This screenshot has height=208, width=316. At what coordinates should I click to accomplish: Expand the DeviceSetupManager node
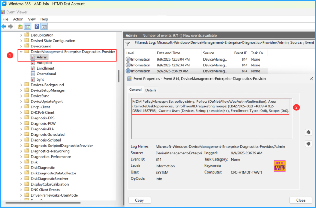click(21, 90)
